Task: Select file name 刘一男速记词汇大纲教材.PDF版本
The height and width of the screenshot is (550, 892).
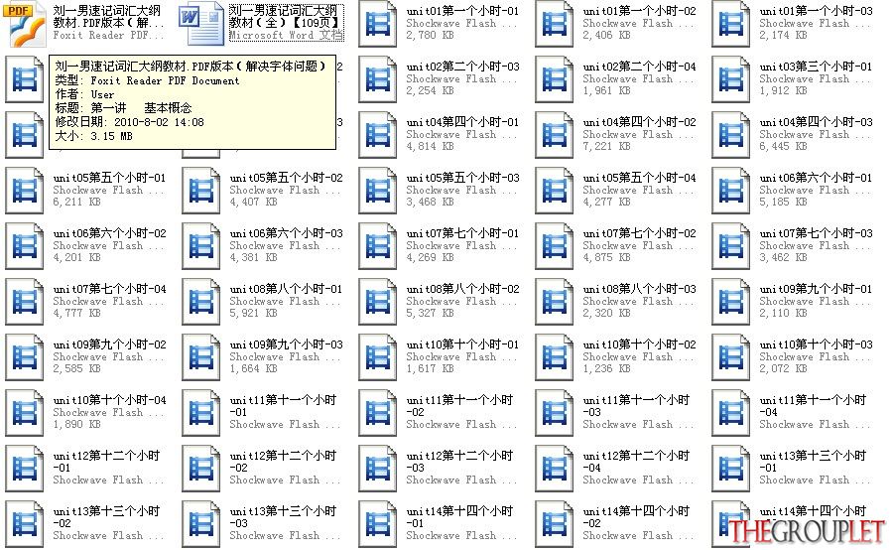Action: point(108,17)
